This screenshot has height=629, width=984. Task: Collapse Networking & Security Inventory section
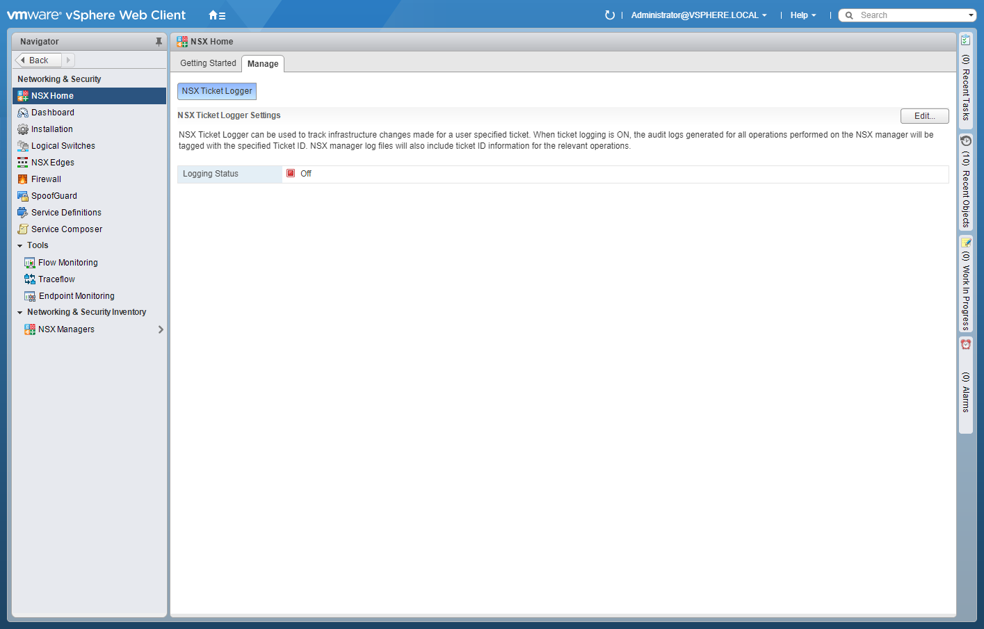point(20,313)
